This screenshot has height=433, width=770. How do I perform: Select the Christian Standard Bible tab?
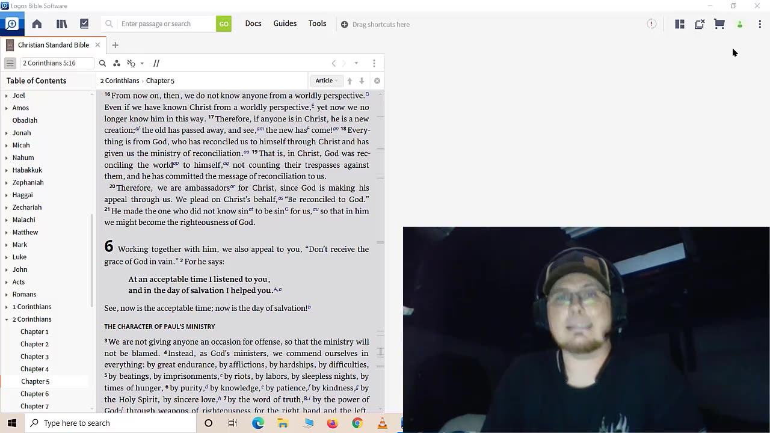[x=53, y=45]
